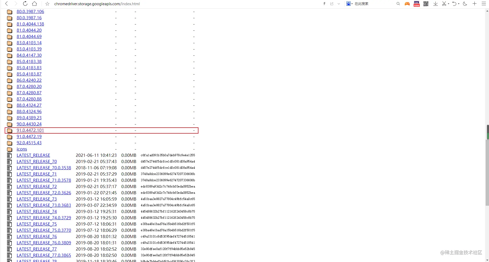Click the scissors screenshot tool icon
Screen dimensions: 489x262
tap(444, 4)
